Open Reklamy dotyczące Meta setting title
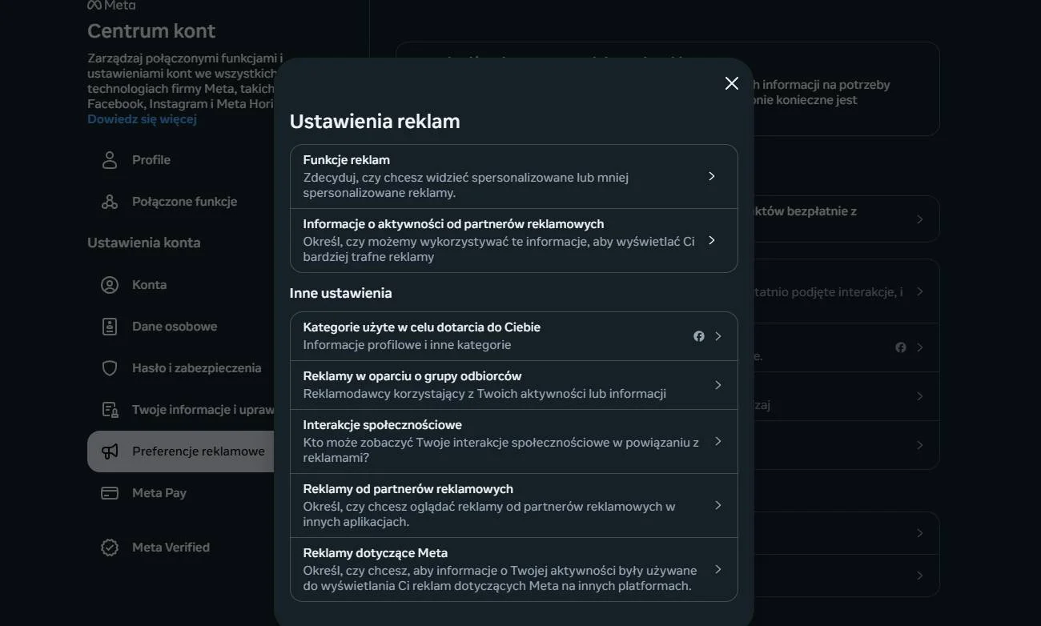The width and height of the screenshot is (1041, 626). (x=375, y=553)
